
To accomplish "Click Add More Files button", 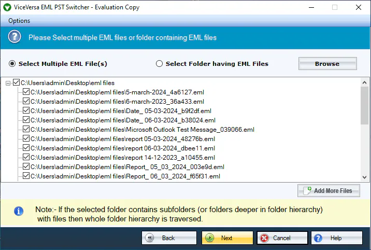I will pyautogui.click(x=329, y=190).
